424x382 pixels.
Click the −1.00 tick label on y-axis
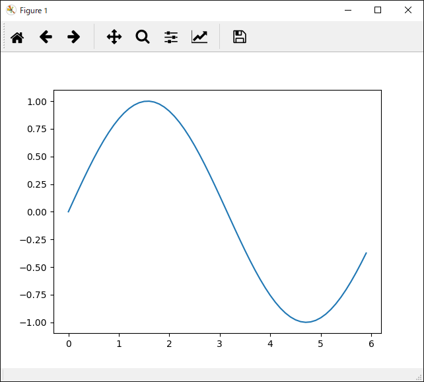(34, 323)
